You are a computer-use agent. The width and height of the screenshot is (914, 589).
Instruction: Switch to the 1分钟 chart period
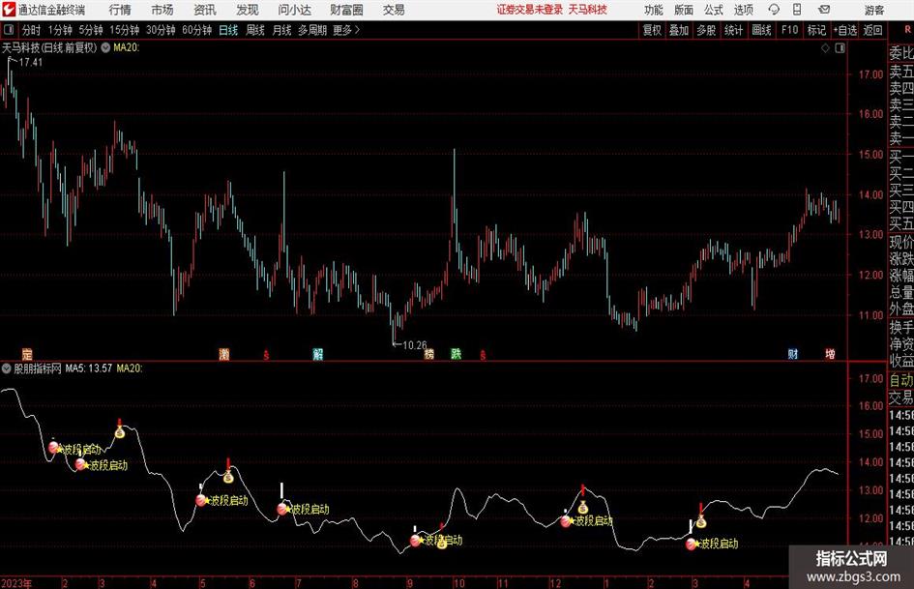[x=60, y=30]
